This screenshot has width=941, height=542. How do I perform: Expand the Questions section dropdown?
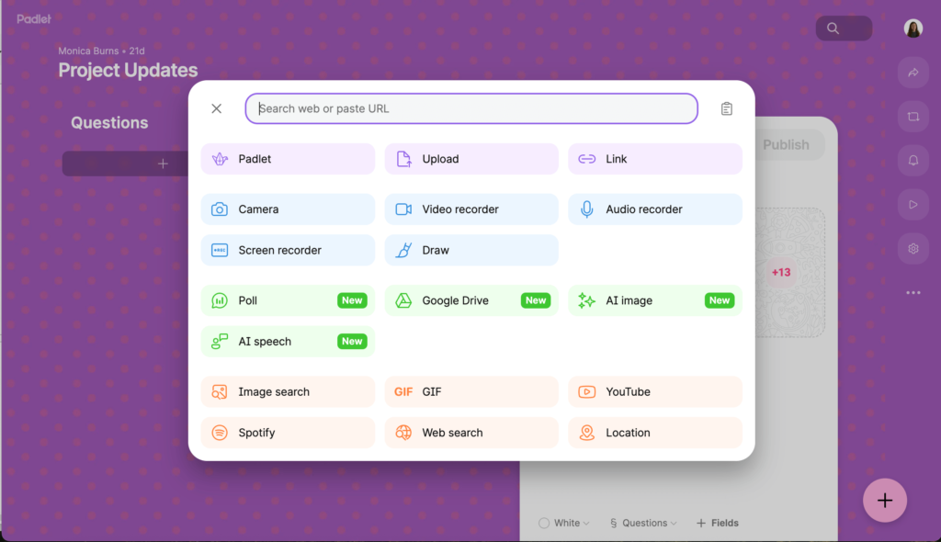tap(642, 522)
